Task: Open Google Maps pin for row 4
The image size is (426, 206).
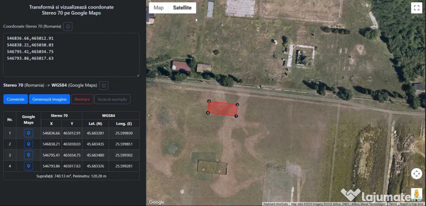Action: click(x=29, y=166)
